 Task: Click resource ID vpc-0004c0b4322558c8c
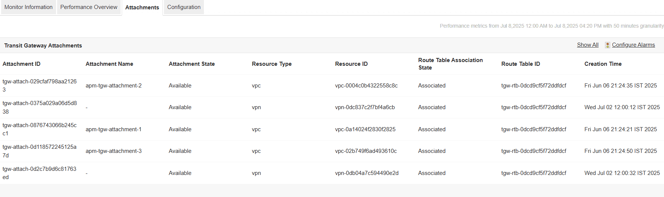366,86
